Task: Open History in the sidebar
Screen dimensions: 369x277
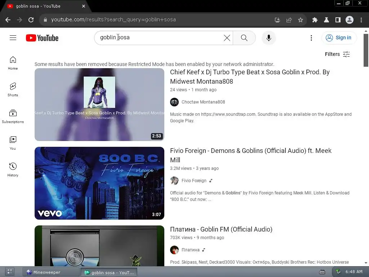Action: (13, 170)
